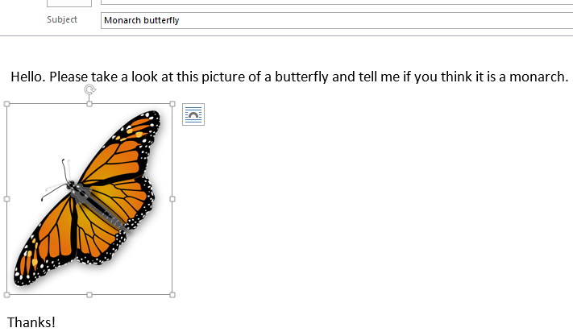This screenshot has width=573, height=332.
Task: Click the bottom-right sizing handle of picture
Action: (x=172, y=295)
